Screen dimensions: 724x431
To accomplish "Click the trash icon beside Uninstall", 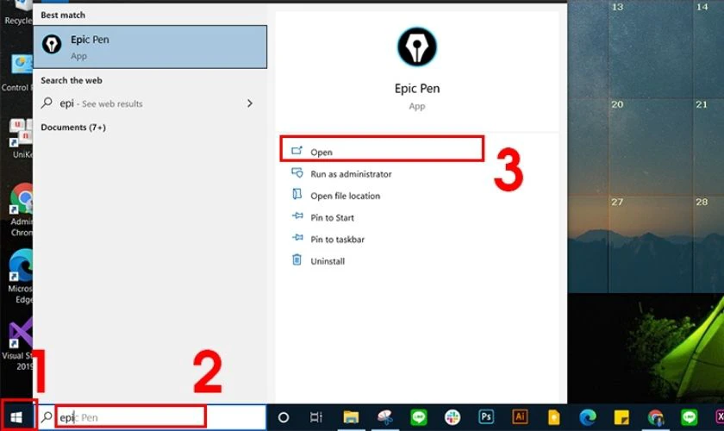I will pyautogui.click(x=296, y=259).
